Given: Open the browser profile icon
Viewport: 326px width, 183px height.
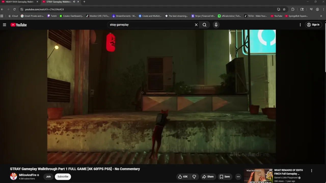Looking at the screenshot, I should click(317, 9).
